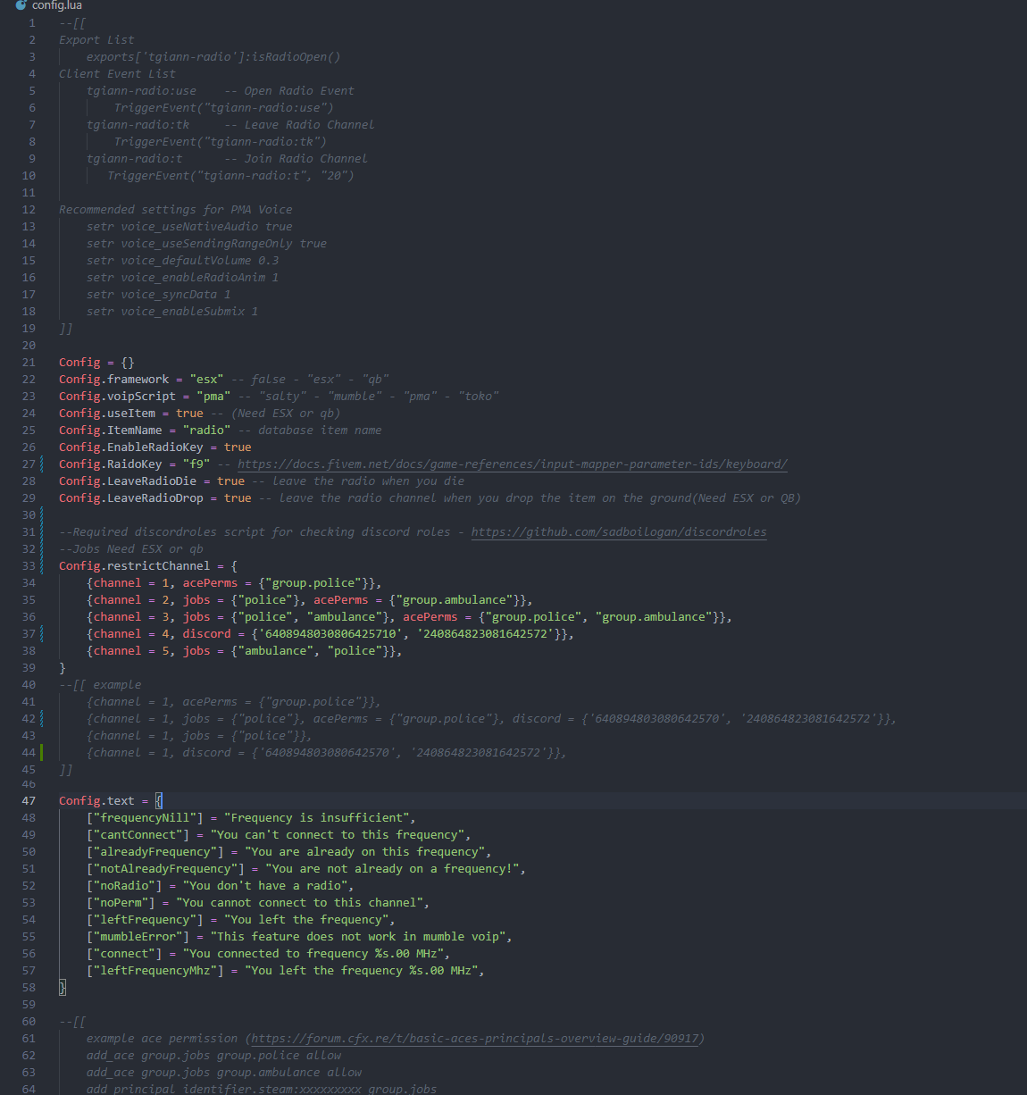1027x1095 pixels.
Task: Click line number 47 in the gutter
Action: (29, 801)
